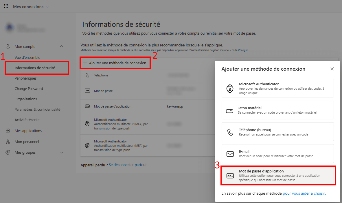
Task: Click the E-mail envelope icon
Action: (x=230, y=154)
